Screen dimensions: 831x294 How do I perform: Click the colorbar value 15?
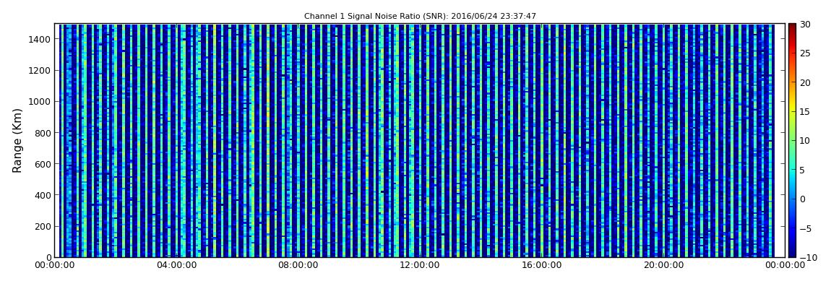click(805, 112)
